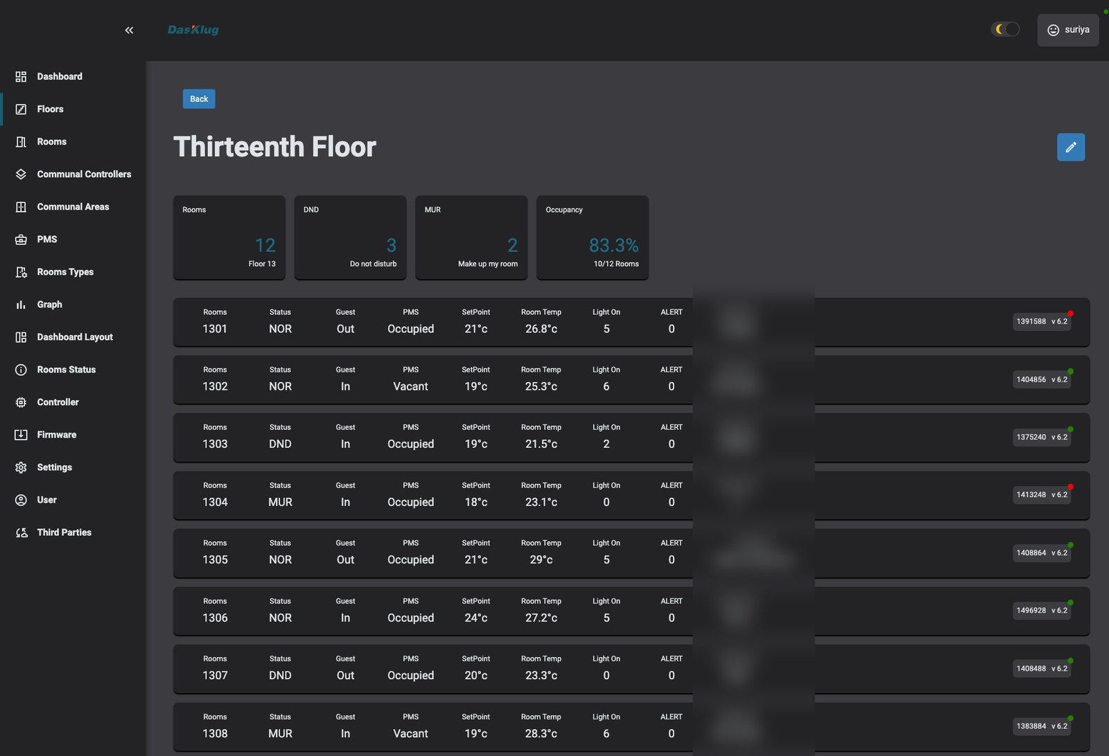Toggle the dark mode switch
The width and height of the screenshot is (1109, 756).
click(x=1005, y=29)
